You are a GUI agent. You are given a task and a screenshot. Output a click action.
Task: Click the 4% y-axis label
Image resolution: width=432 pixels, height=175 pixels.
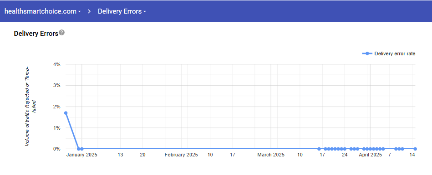[57, 64]
